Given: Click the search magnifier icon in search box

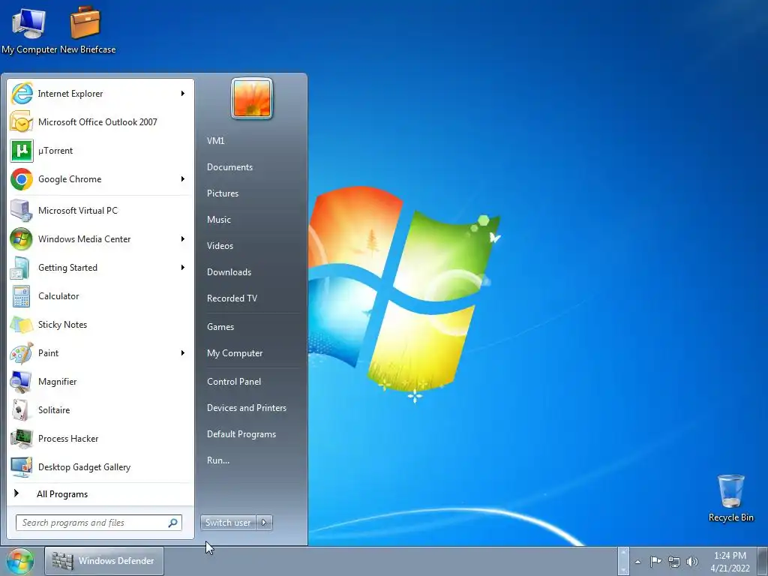Looking at the screenshot, I should coord(173,523).
